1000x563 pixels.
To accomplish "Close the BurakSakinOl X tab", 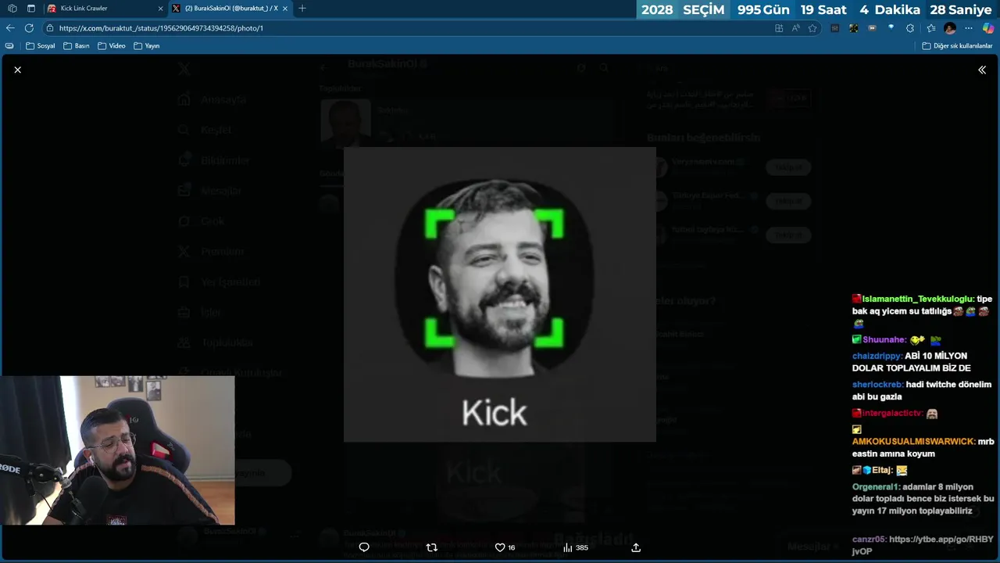I will pyautogui.click(x=285, y=8).
